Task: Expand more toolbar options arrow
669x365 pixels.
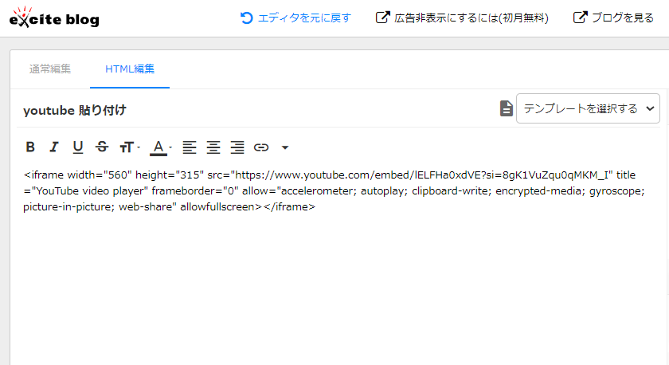Action: [285, 147]
